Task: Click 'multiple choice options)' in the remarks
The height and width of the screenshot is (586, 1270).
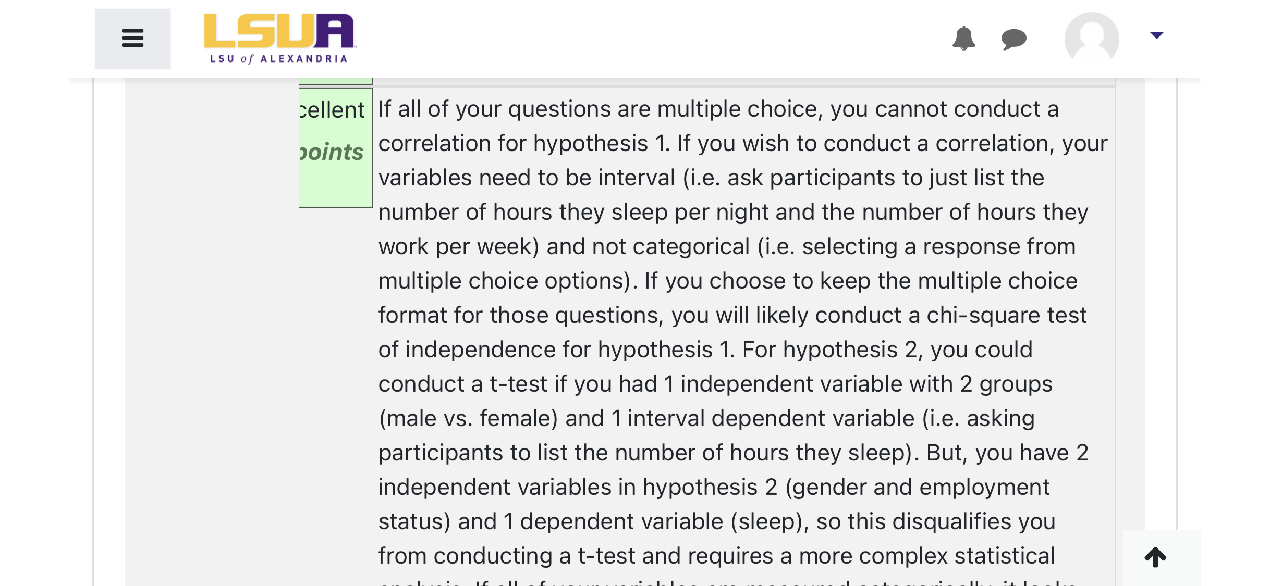Action: (508, 281)
